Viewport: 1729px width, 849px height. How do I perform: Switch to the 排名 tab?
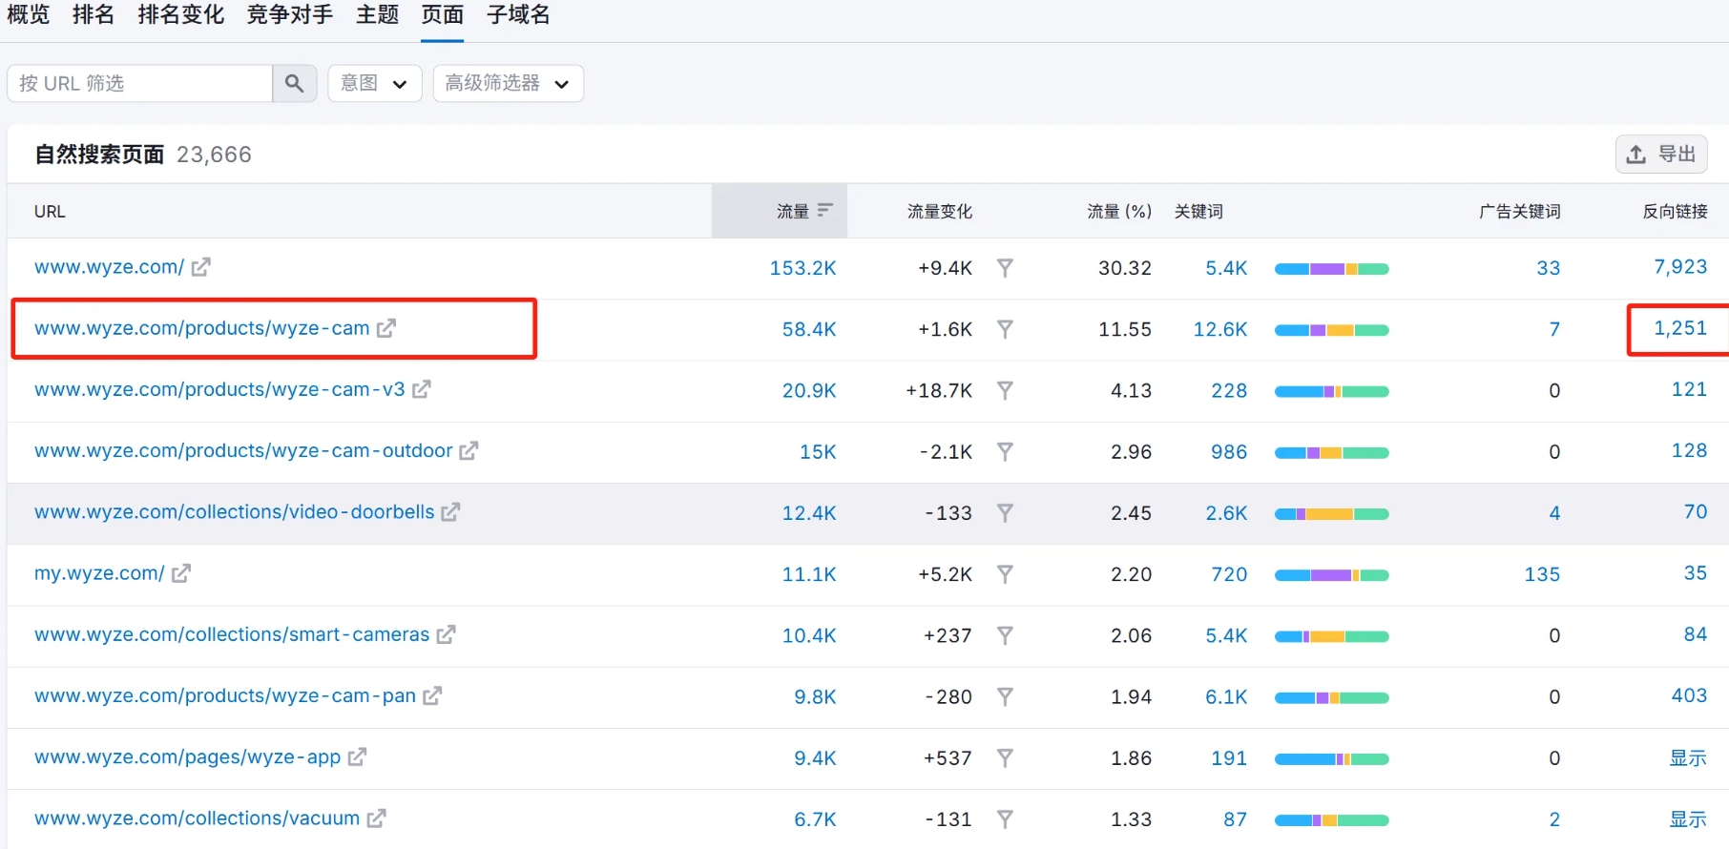94,15
